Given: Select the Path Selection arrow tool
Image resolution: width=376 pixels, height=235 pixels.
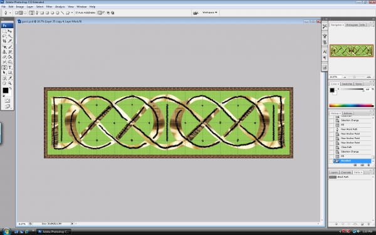Looking at the screenshot, I should coord(4,73).
